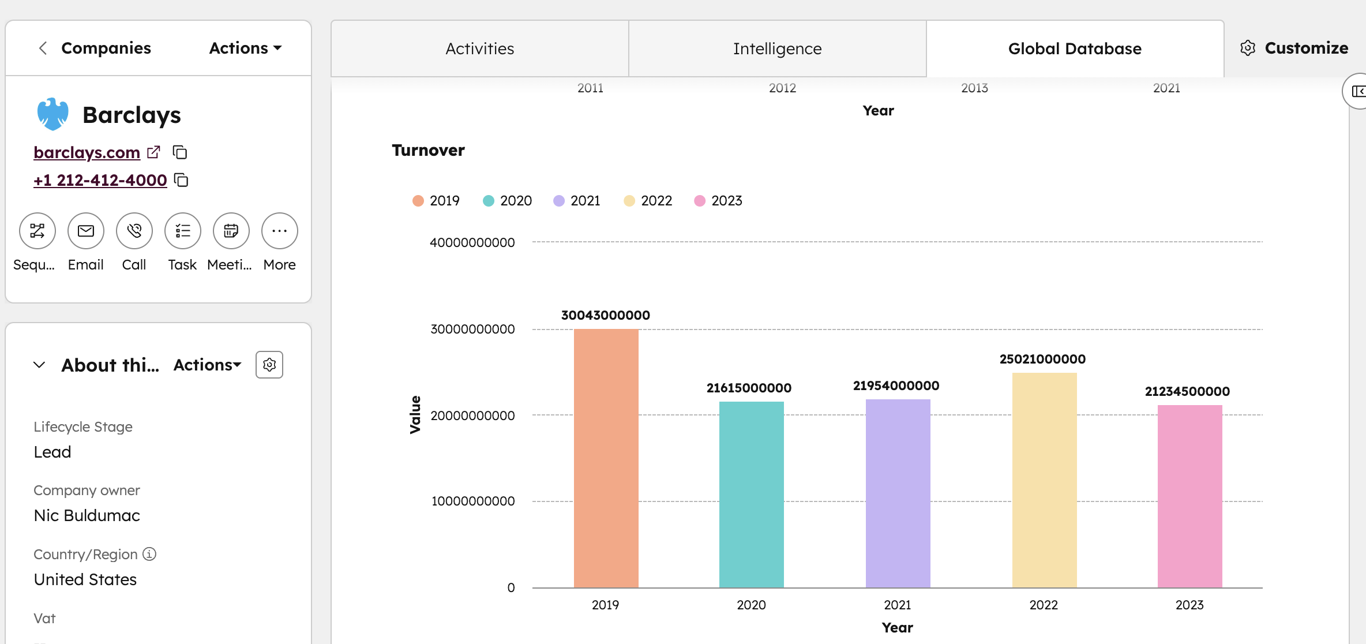Open the Actions dropdown next to Companies
1366x644 pixels.
click(246, 48)
